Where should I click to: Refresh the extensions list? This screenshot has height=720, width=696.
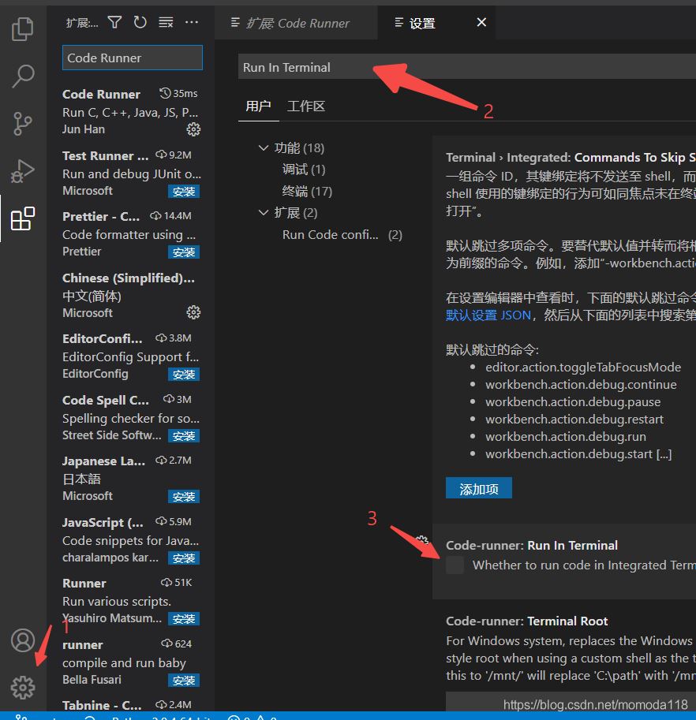point(140,23)
